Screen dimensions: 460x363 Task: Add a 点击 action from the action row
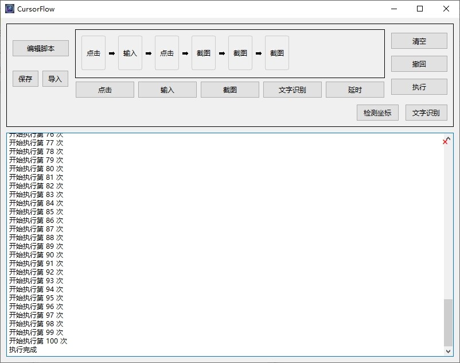[x=105, y=90]
